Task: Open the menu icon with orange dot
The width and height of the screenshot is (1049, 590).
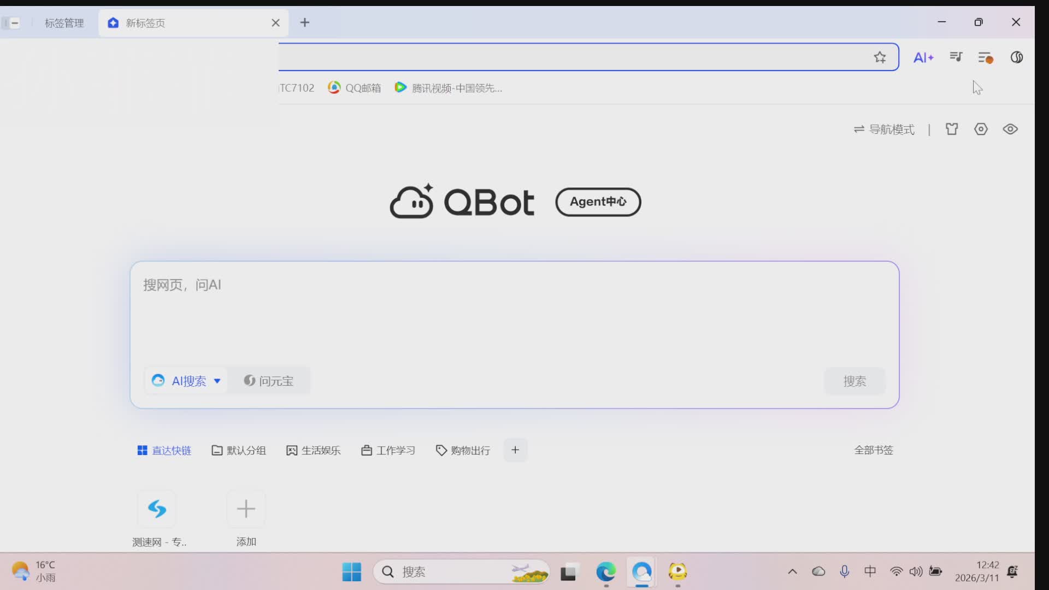Action: point(985,57)
